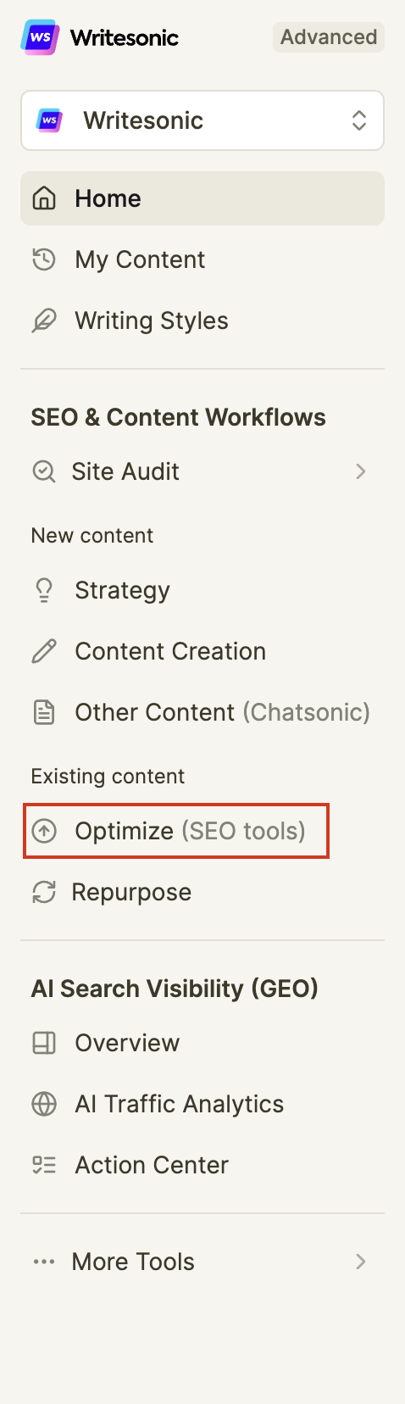The width and height of the screenshot is (405, 1404).
Task: Click the Writing Styles feather icon
Action: pyautogui.click(x=44, y=320)
